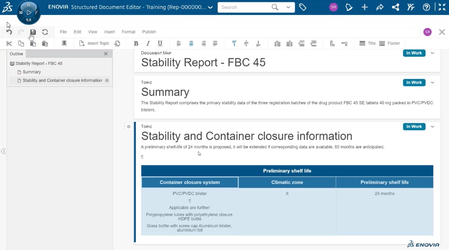Click the bookmark icon in the toolbar
449x250 pixels.
click(x=64, y=43)
